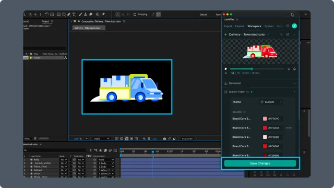The width and height of the screenshot is (334, 188).
Task: Open Body layer's Mode dropdown
Action: [64, 160]
